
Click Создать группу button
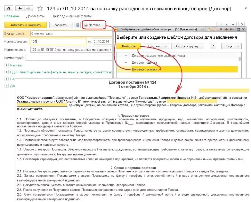click(x=187, y=46)
